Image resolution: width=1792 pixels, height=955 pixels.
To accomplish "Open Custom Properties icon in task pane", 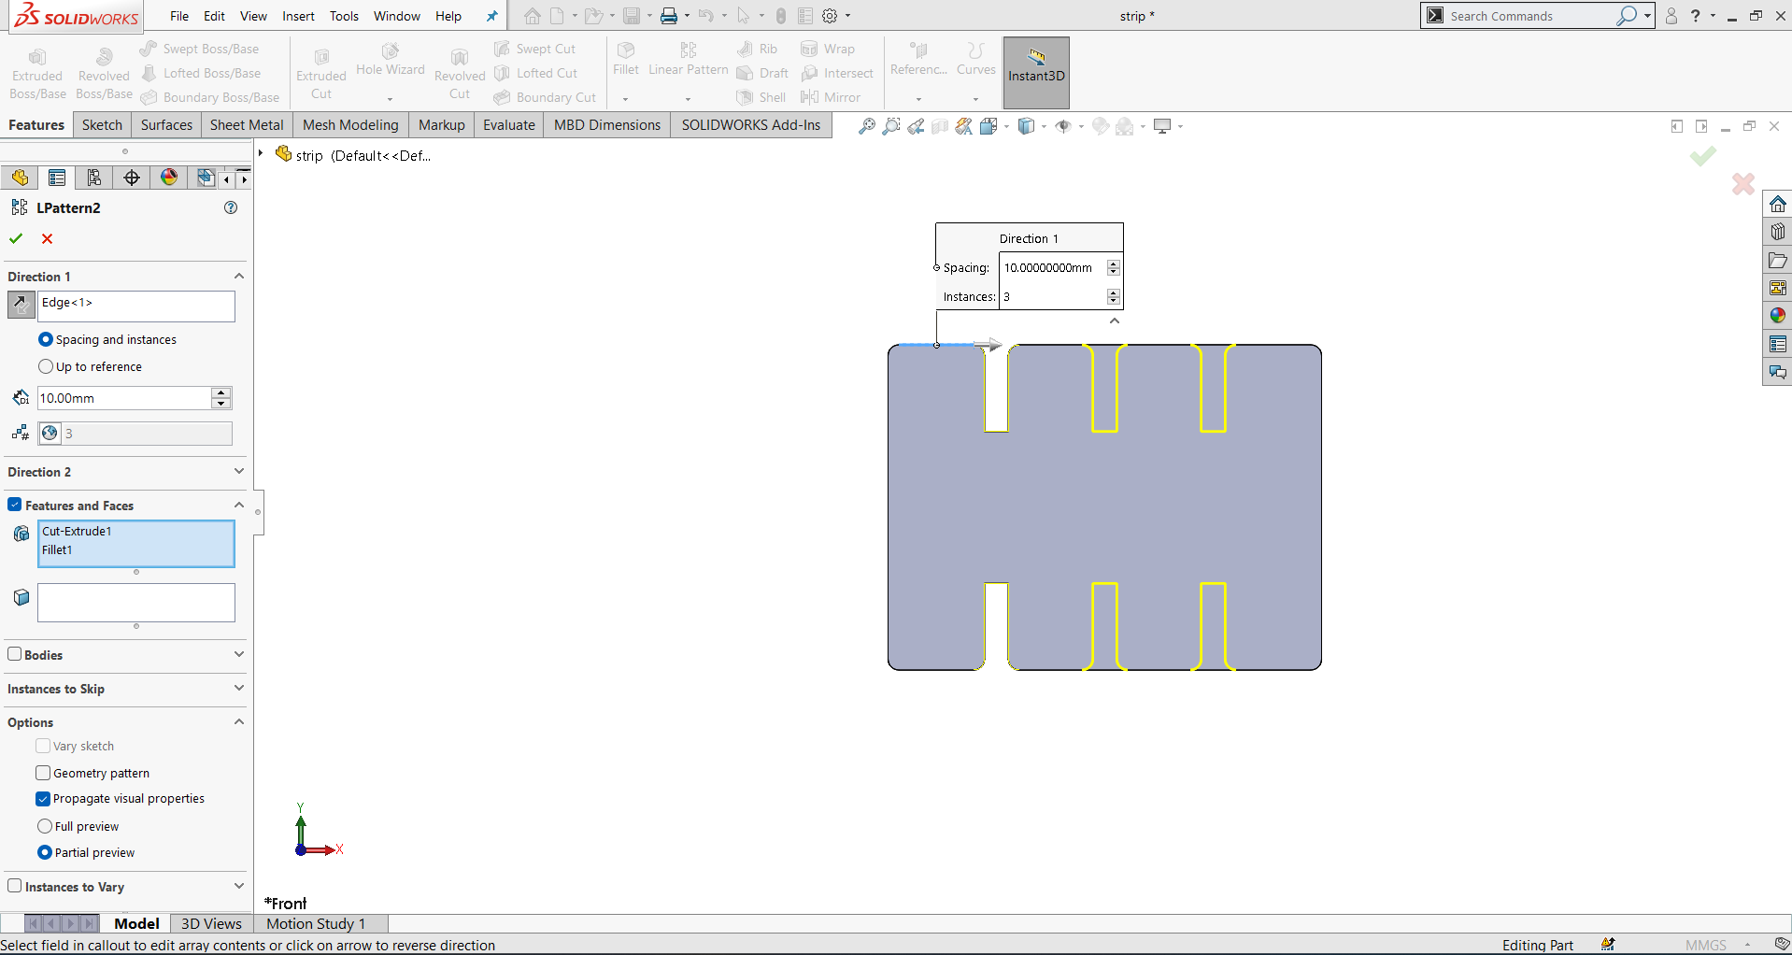I will point(1777,344).
